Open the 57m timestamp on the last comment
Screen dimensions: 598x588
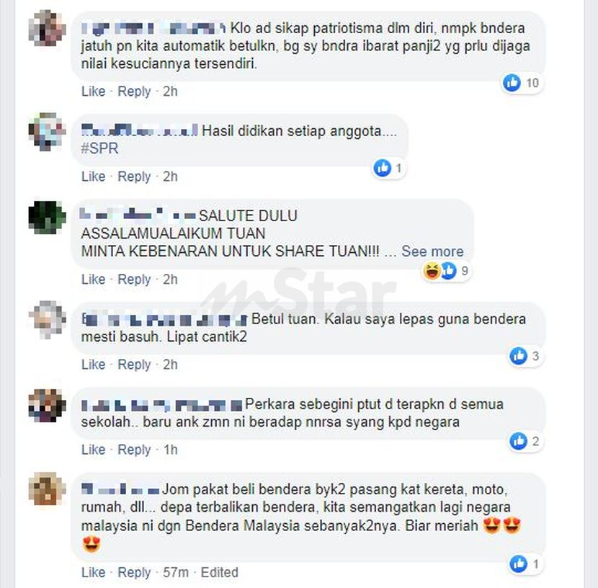[176, 572]
